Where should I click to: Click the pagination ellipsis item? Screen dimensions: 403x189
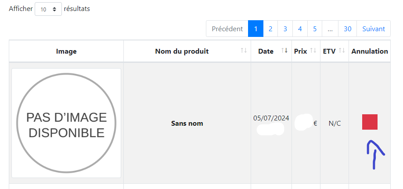[330, 29]
